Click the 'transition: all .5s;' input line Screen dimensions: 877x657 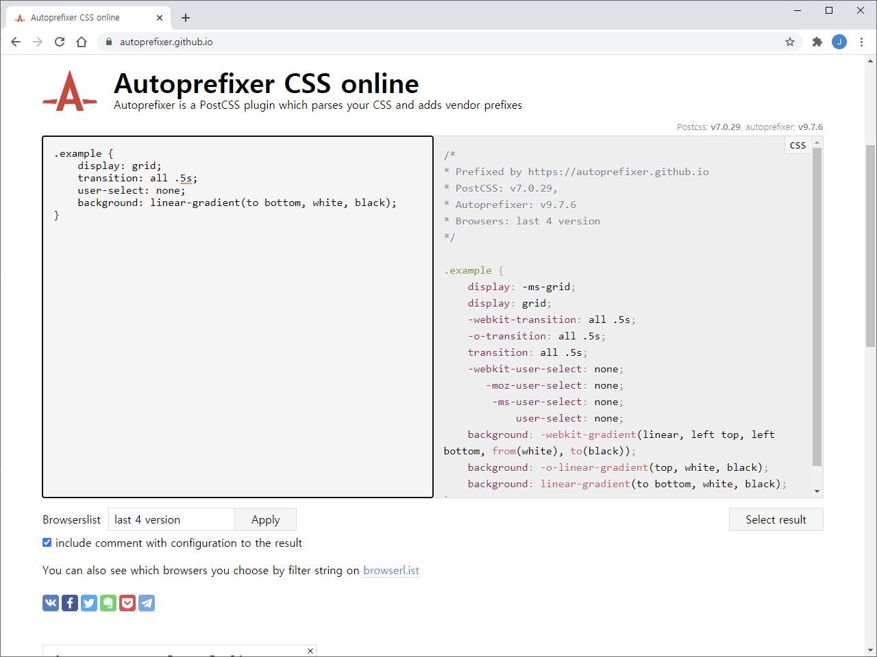click(137, 178)
